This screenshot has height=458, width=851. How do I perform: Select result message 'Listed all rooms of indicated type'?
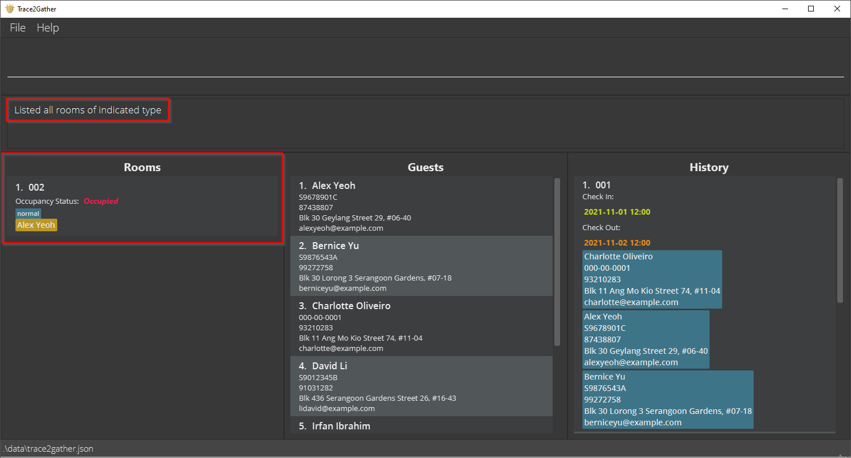(88, 110)
